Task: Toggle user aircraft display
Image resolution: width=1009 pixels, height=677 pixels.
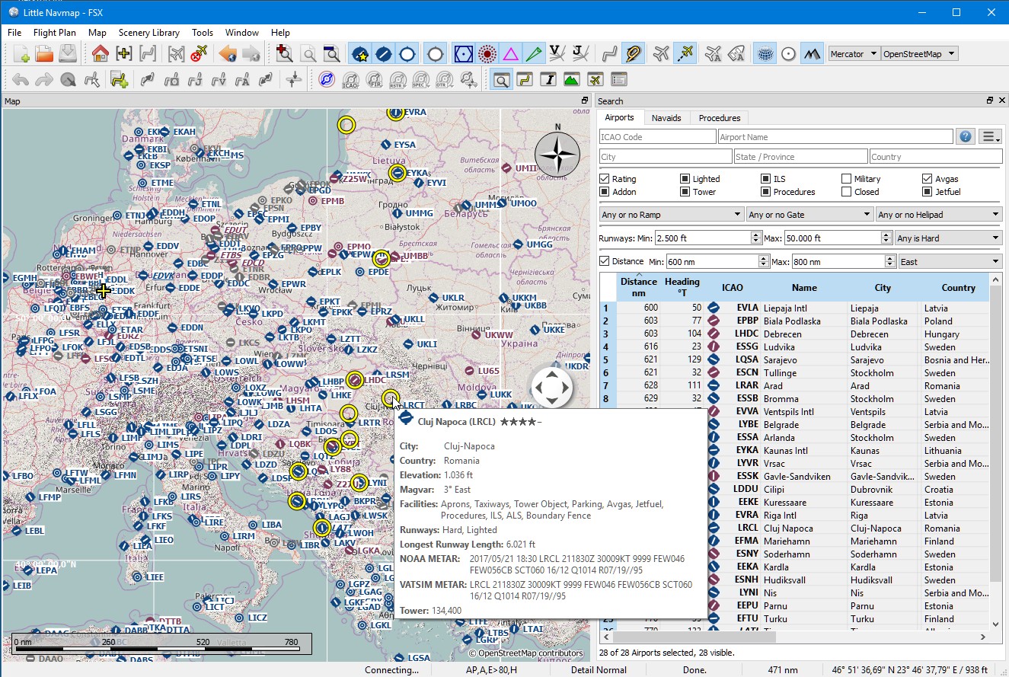Action: coord(661,54)
